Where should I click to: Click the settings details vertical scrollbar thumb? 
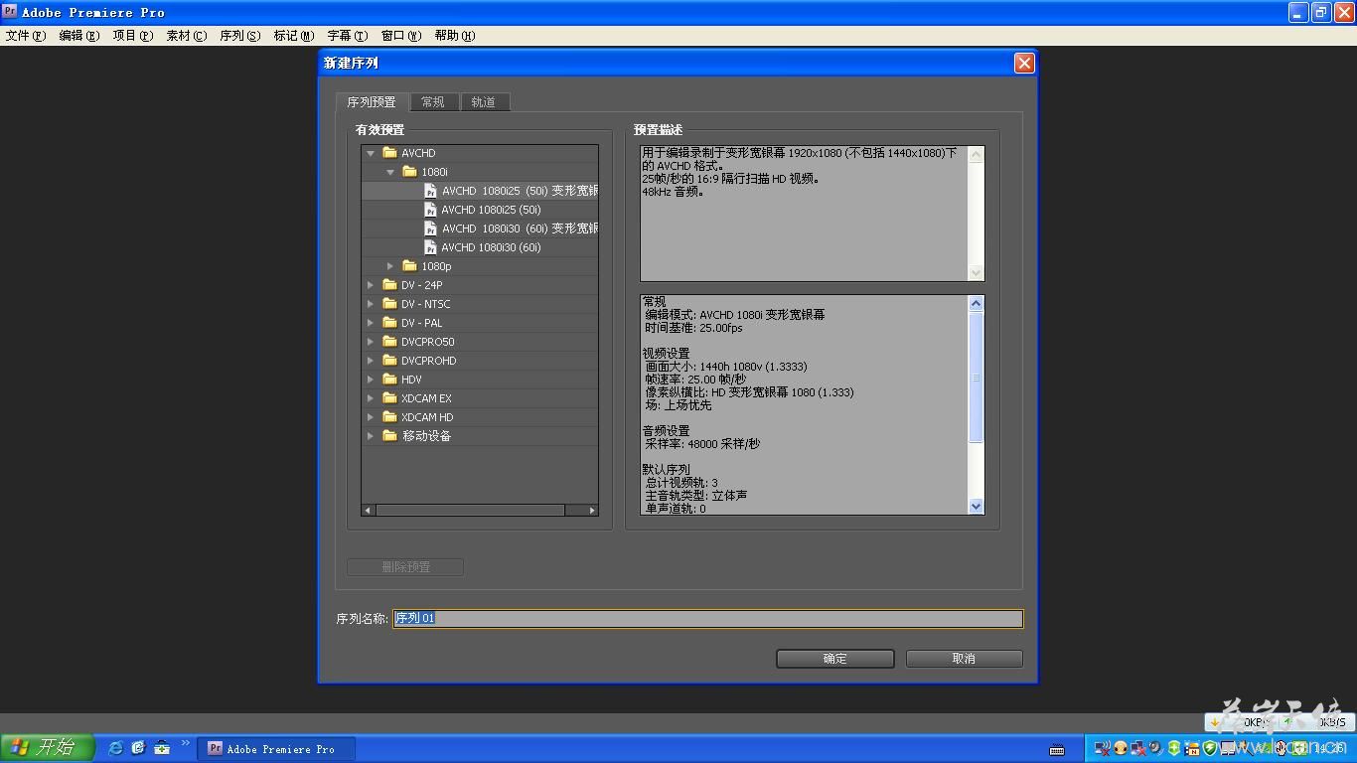click(x=976, y=377)
